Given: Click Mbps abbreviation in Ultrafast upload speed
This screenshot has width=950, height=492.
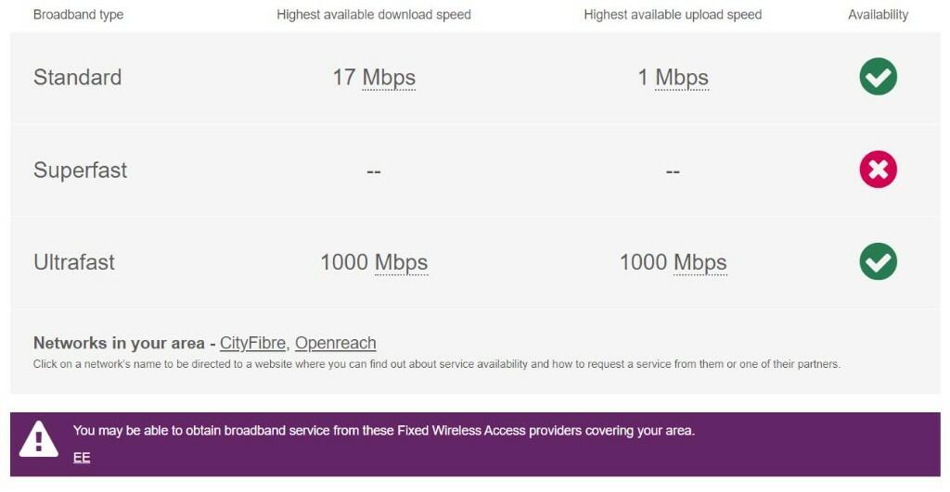Looking at the screenshot, I should coord(700,262).
